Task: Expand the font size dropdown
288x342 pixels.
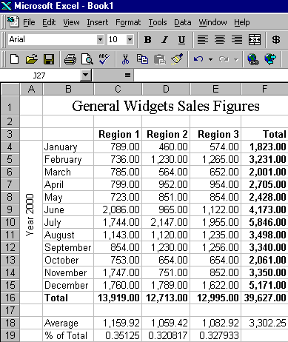Action: tap(130, 39)
